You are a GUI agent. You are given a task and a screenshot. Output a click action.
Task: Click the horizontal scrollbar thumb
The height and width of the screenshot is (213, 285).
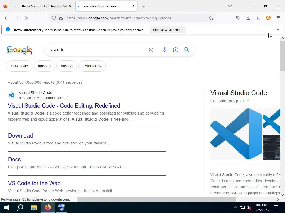pyautogui.click(x=157, y=199)
